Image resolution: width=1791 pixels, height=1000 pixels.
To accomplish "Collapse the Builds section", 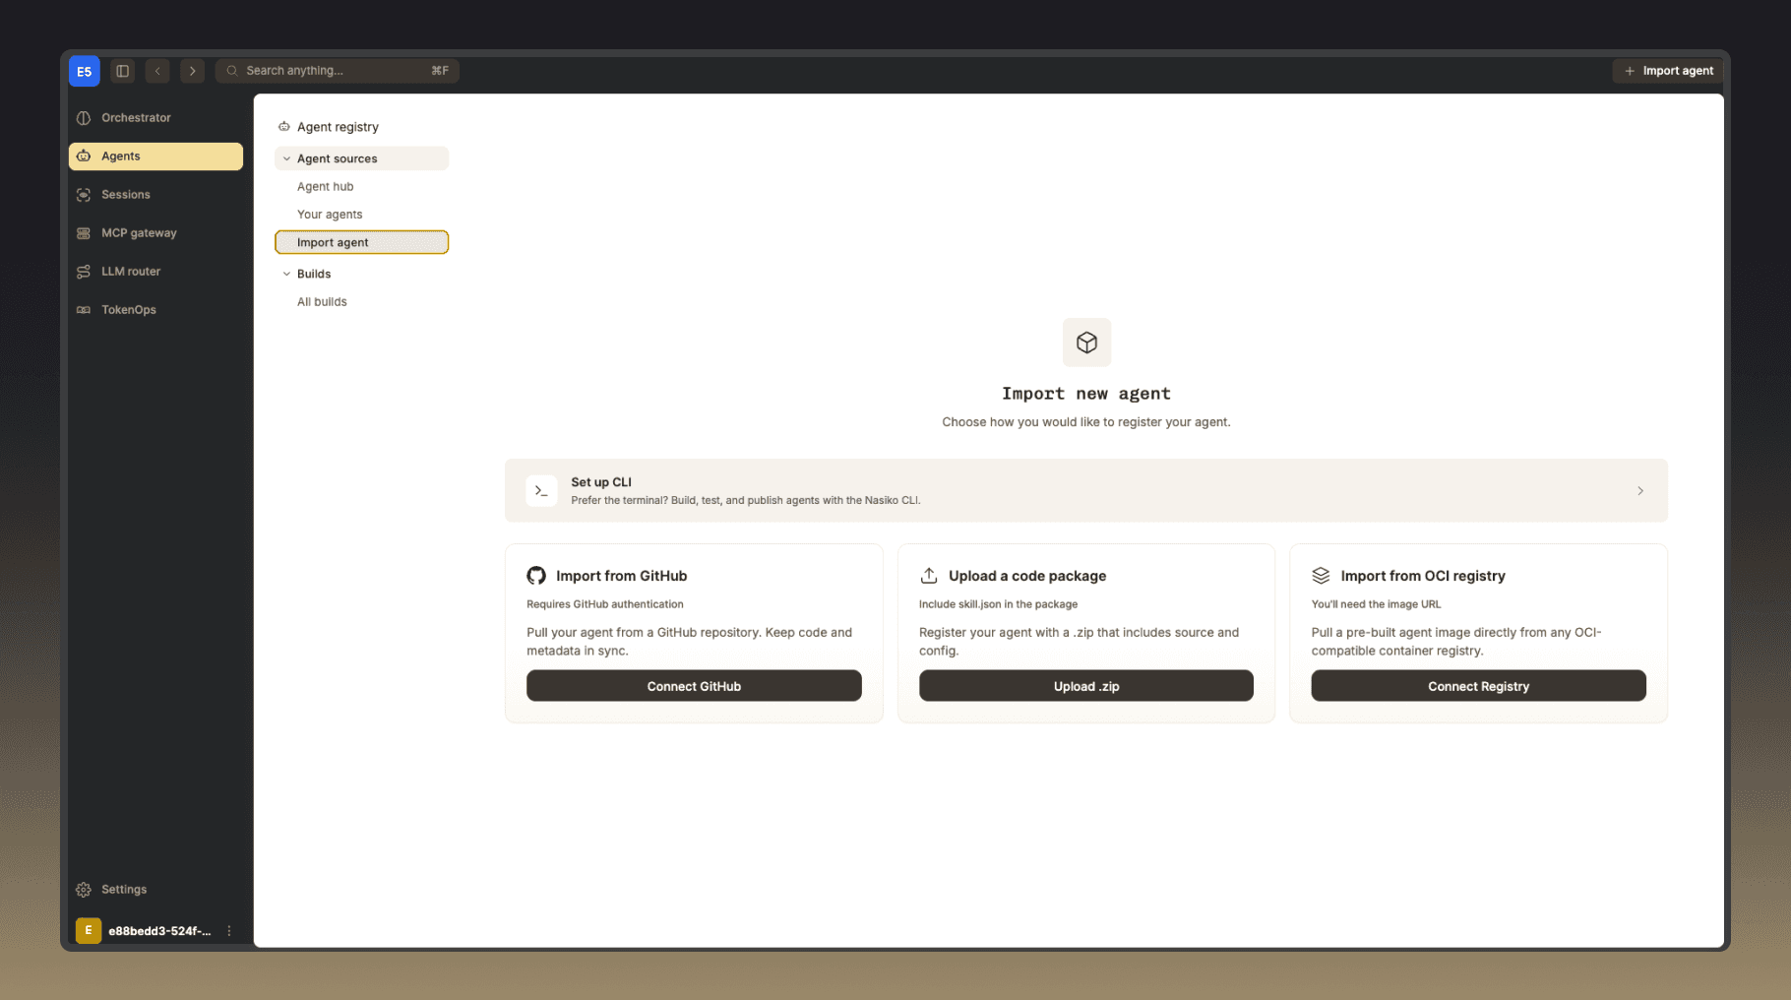I will coord(287,274).
